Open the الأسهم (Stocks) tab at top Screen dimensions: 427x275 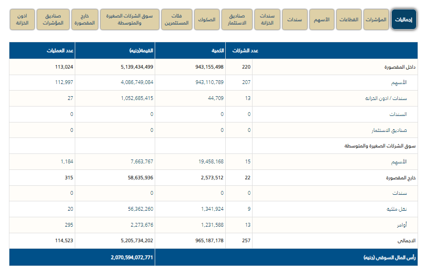[x=321, y=19]
